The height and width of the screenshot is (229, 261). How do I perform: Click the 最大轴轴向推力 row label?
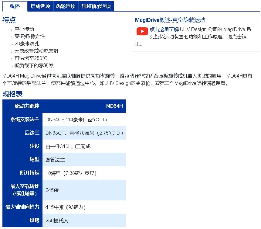22,207
